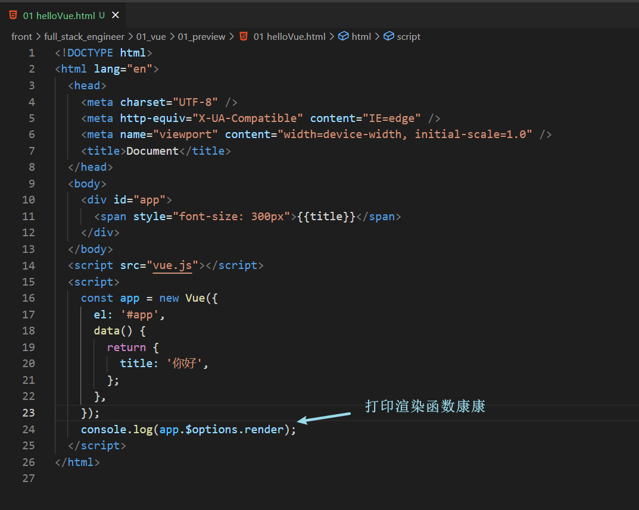Click the '</body>' closing tag

click(91, 249)
